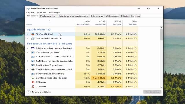Click the Moins de détails circle arrow icon
Screen dimensions: 185x104
(x=29, y=92)
